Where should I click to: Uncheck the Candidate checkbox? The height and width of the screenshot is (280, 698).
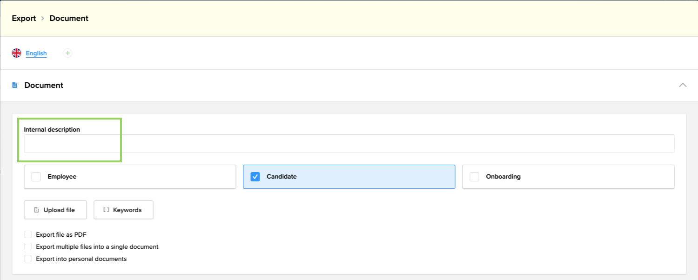coord(255,176)
